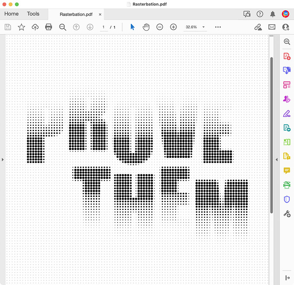Select the arrow Selection tool
Screen dimensions: 294x285
(x=133, y=27)
